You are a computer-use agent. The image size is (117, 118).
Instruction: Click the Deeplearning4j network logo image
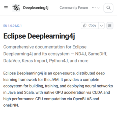click(x=16, y=8)
